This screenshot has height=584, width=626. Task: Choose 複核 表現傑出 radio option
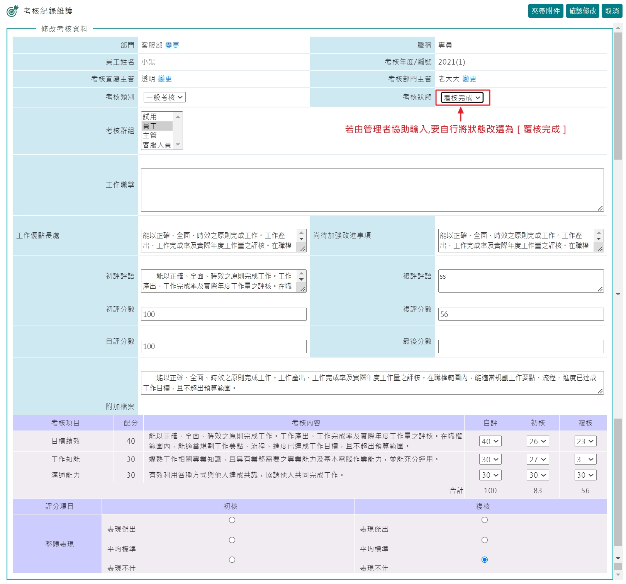(485, 520)
